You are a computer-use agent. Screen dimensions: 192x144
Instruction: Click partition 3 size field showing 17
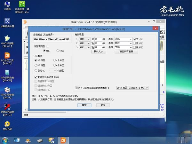(98, 47)
